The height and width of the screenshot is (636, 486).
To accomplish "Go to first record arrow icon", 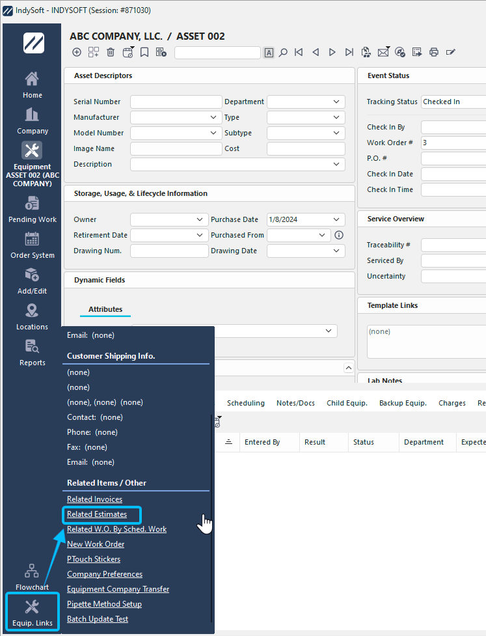I will (299, 52).
